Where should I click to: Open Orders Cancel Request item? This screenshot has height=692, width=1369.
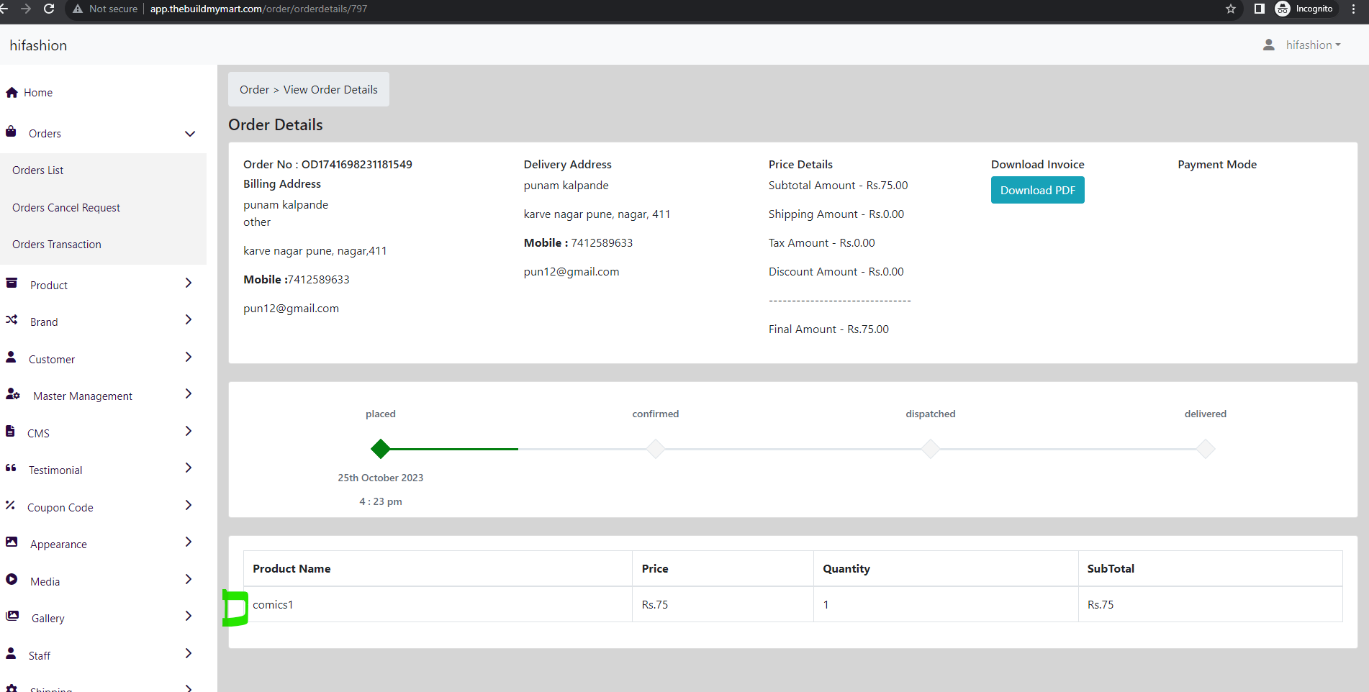point(66,208)
